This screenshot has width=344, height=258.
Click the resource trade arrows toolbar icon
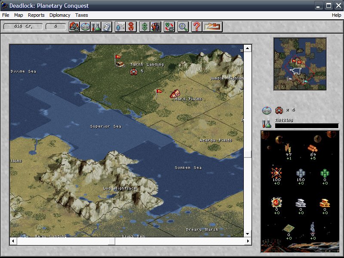tap(169, 27)
